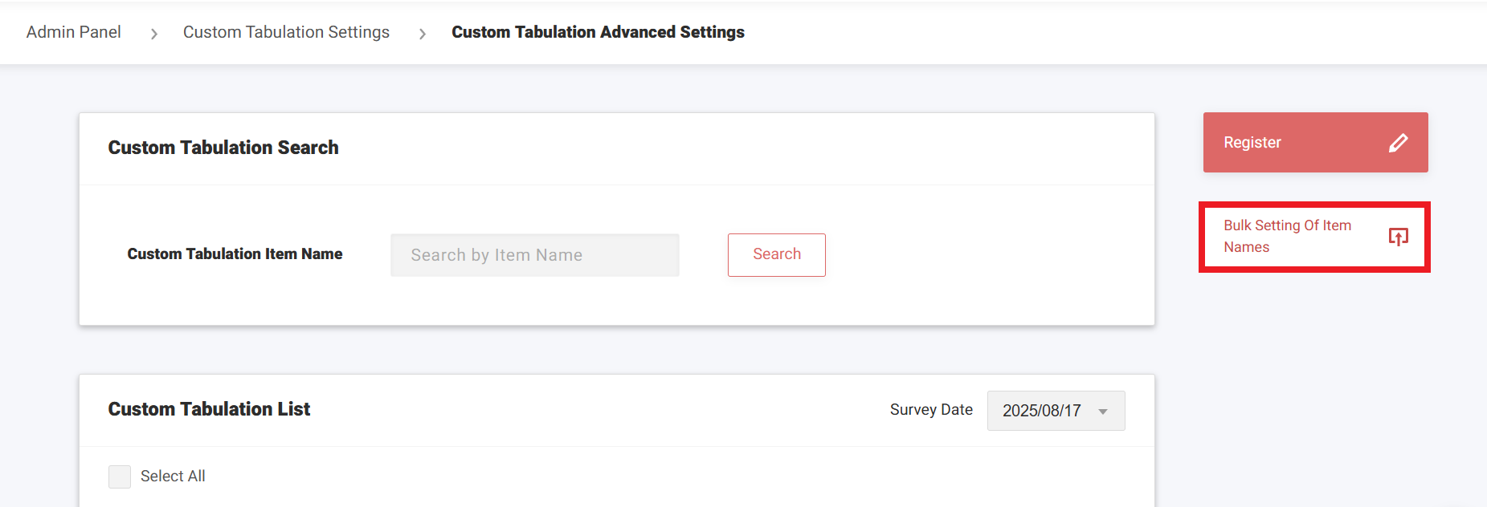Click the Survey Date label
The width and height of the screenshot is (1487, 507).
[x=930, y=410]
